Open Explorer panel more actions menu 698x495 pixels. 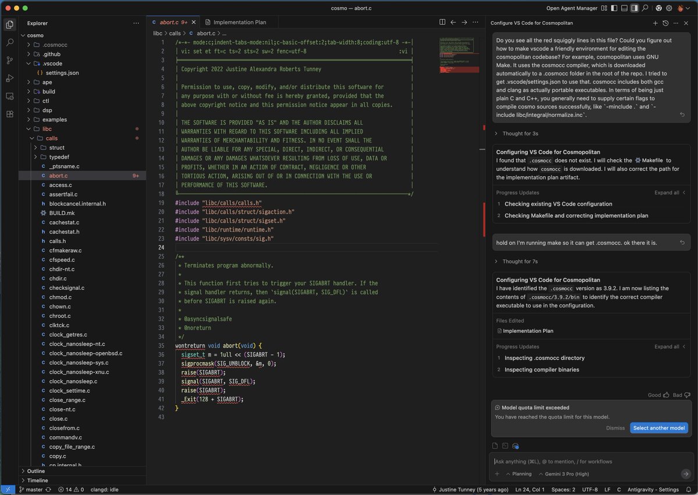click(136, 23)
